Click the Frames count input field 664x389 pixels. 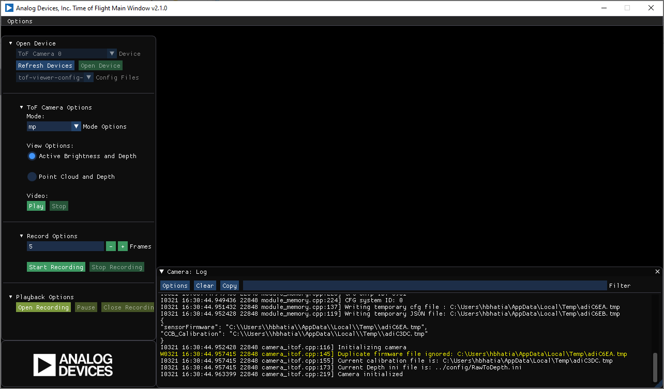click(65, 246)
